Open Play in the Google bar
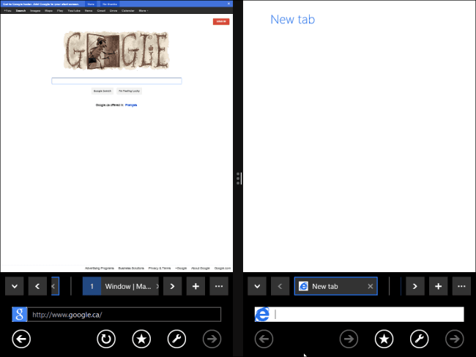This screenshot has height=357, width=476. tap(60, 11)
